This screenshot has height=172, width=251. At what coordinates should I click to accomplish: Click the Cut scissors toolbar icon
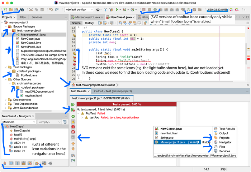[x=31, y=9]
